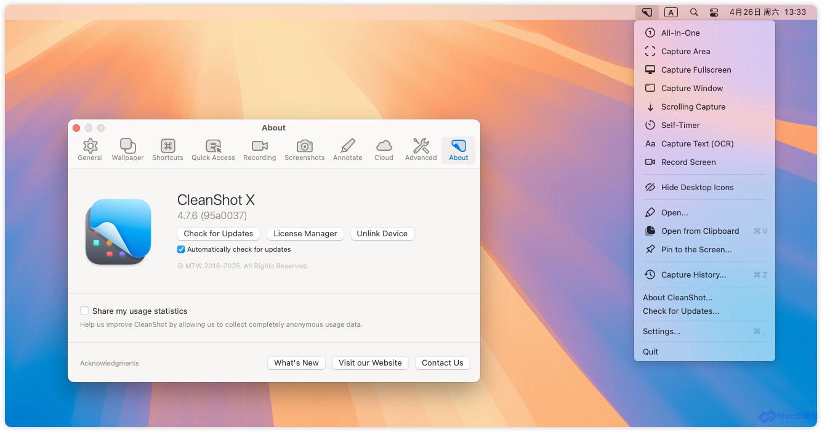Click the What's New button
Screen dimensions: 822x432
[x=297, y=363]
